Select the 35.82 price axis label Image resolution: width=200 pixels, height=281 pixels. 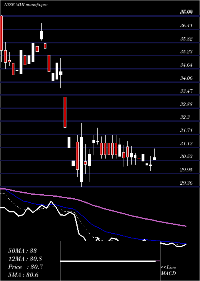[186, 39]
